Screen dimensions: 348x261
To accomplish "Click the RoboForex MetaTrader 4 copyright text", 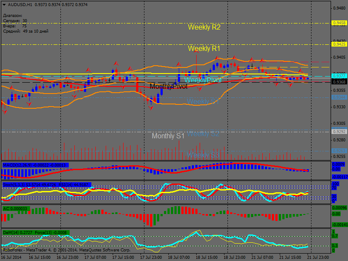I will pos(67,250).
